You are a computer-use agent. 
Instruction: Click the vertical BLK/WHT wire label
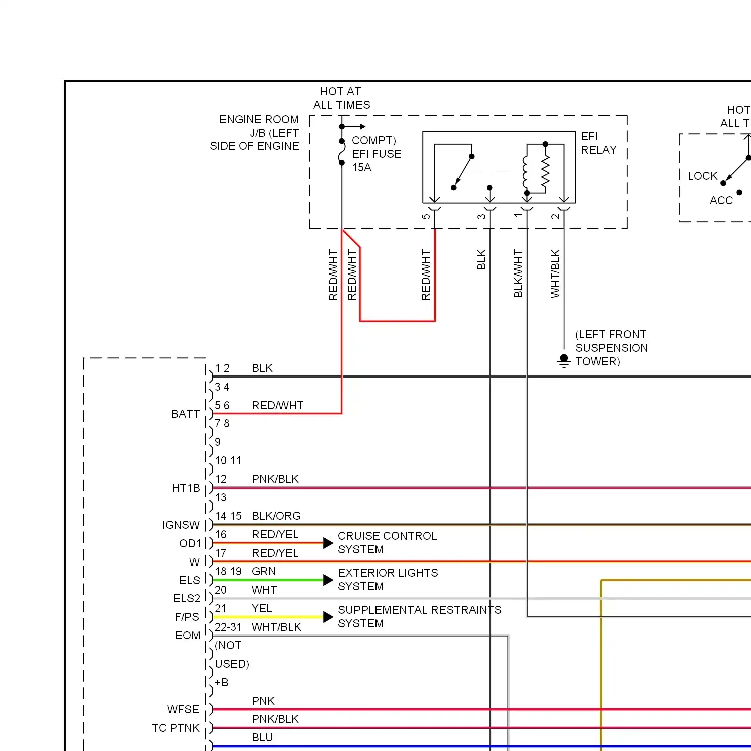point(518,274)
